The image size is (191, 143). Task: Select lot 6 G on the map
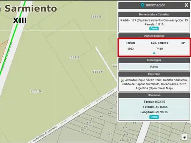click(x=86, y=127)
